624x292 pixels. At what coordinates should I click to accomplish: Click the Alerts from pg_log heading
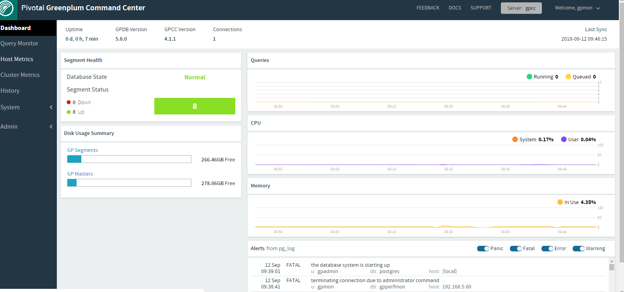(273, 249)
